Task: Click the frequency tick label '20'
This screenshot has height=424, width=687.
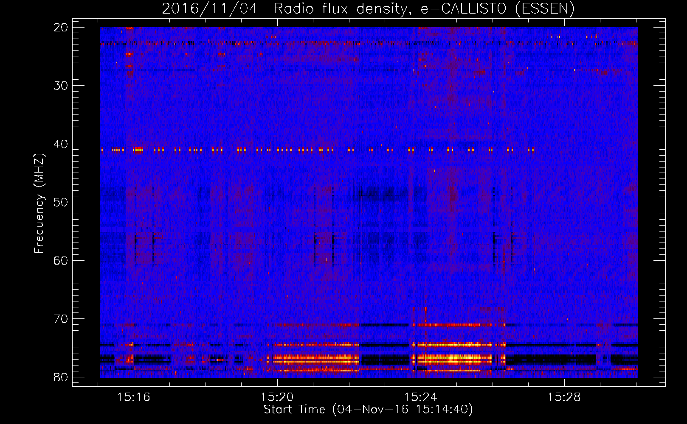Action: click(x=61, y=28)
